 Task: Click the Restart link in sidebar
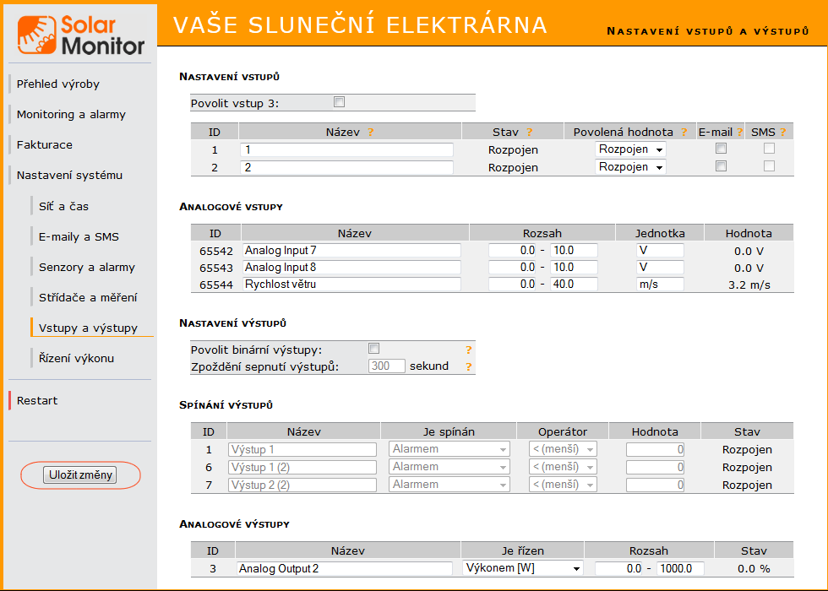pyautogui.click(x=37, y=400)
